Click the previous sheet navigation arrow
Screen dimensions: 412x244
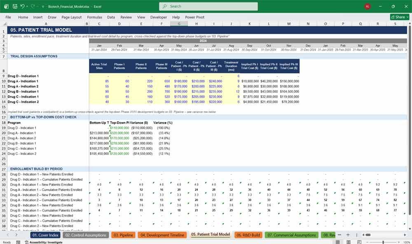pos(7,235)
